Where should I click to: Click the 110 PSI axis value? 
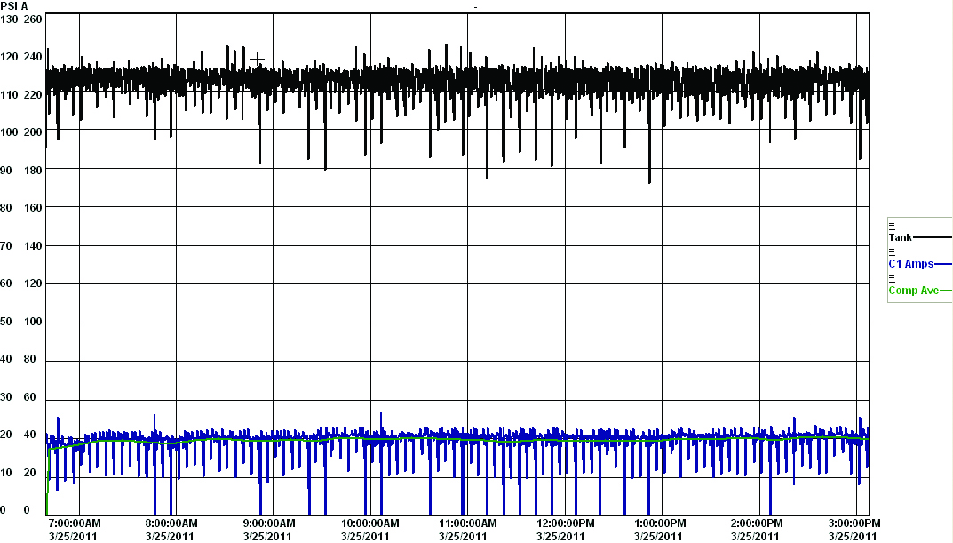9,94
